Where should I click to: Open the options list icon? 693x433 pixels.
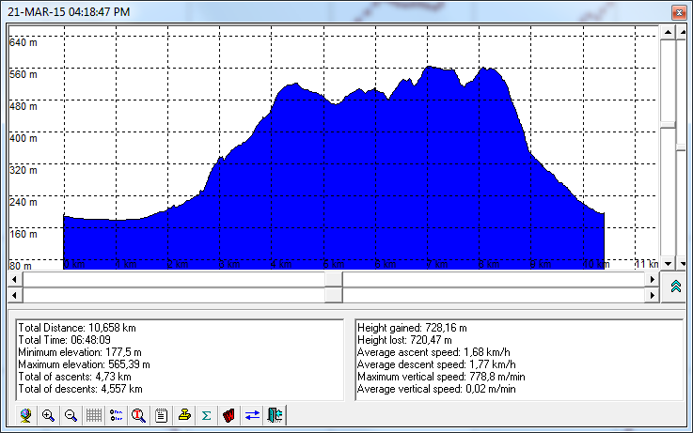click(117, 414)
